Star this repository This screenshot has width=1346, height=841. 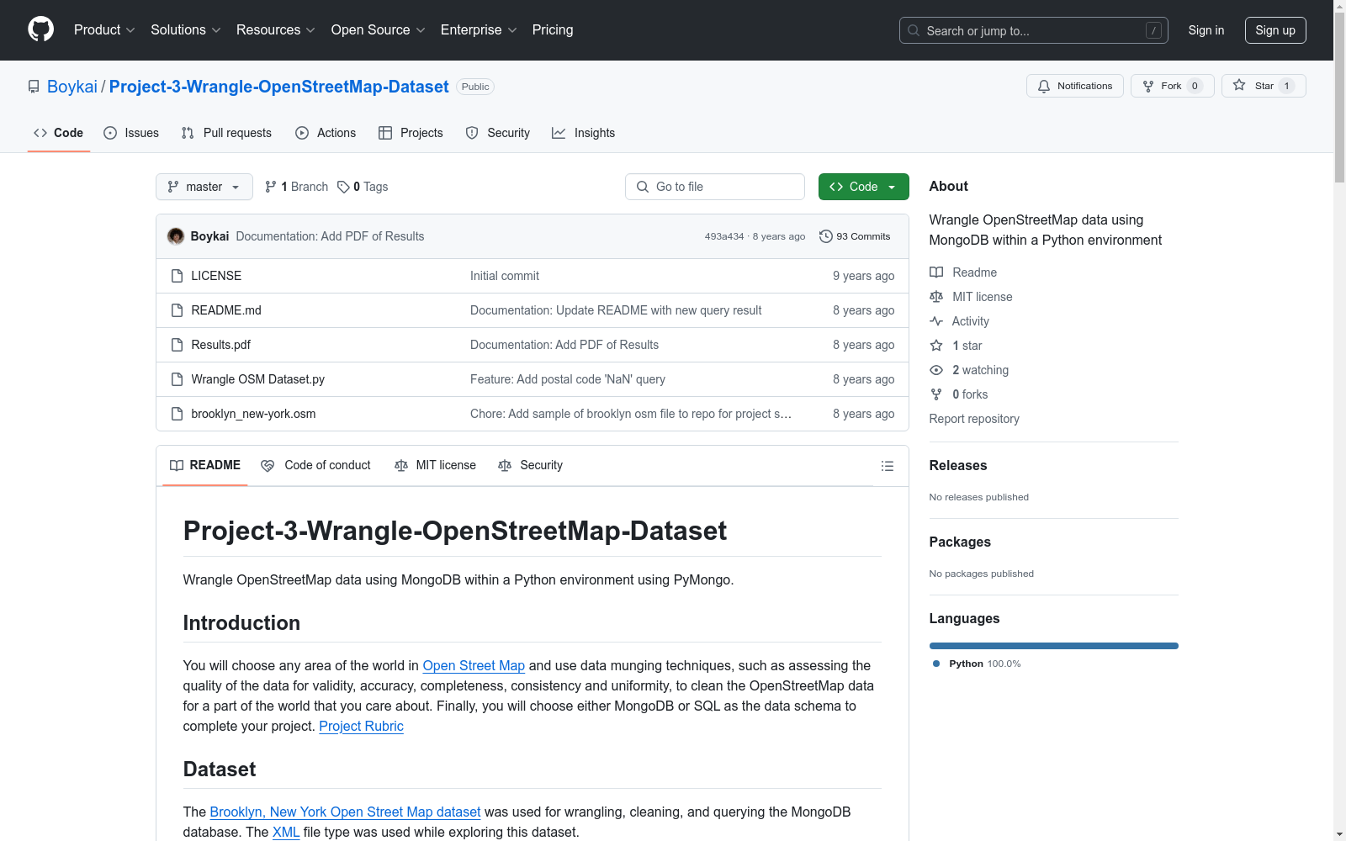coord(1264,86)
